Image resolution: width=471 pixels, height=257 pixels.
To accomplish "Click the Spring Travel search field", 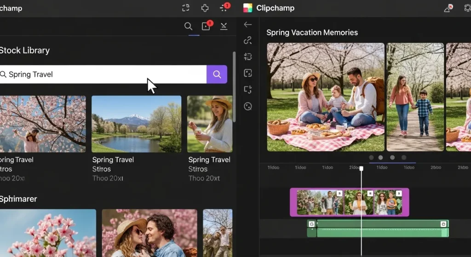I will [103, 74].
